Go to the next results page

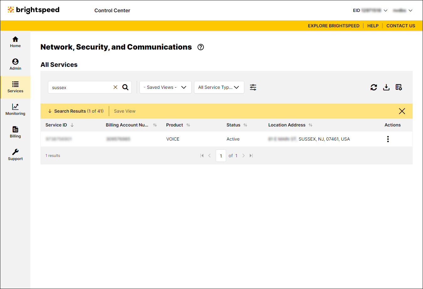coord(243,156)
